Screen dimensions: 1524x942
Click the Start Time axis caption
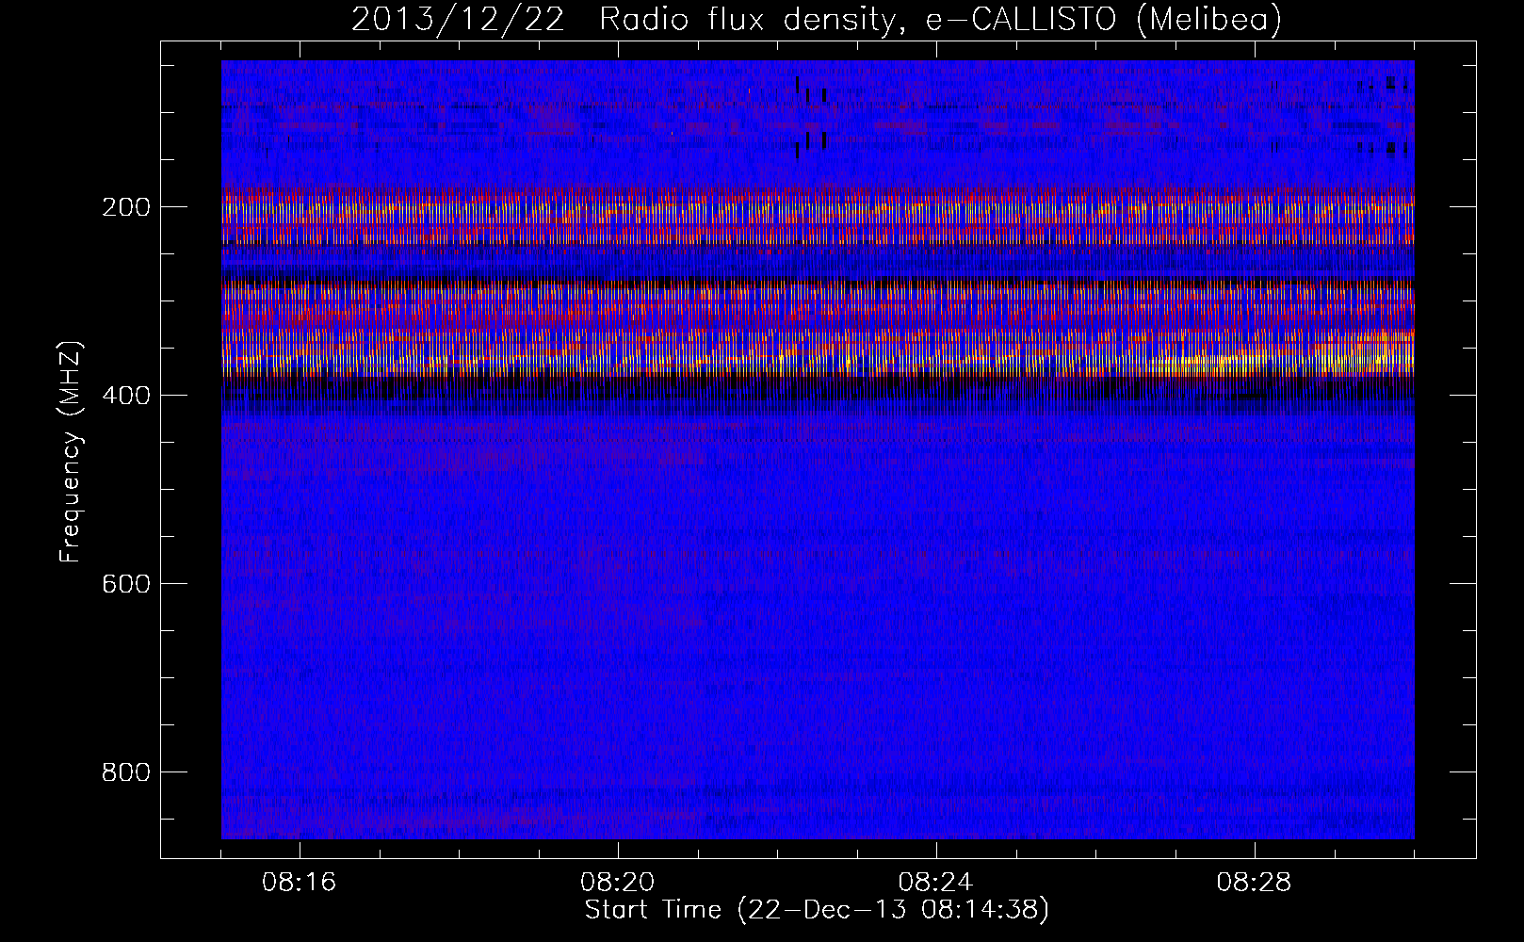pos(817,910)
